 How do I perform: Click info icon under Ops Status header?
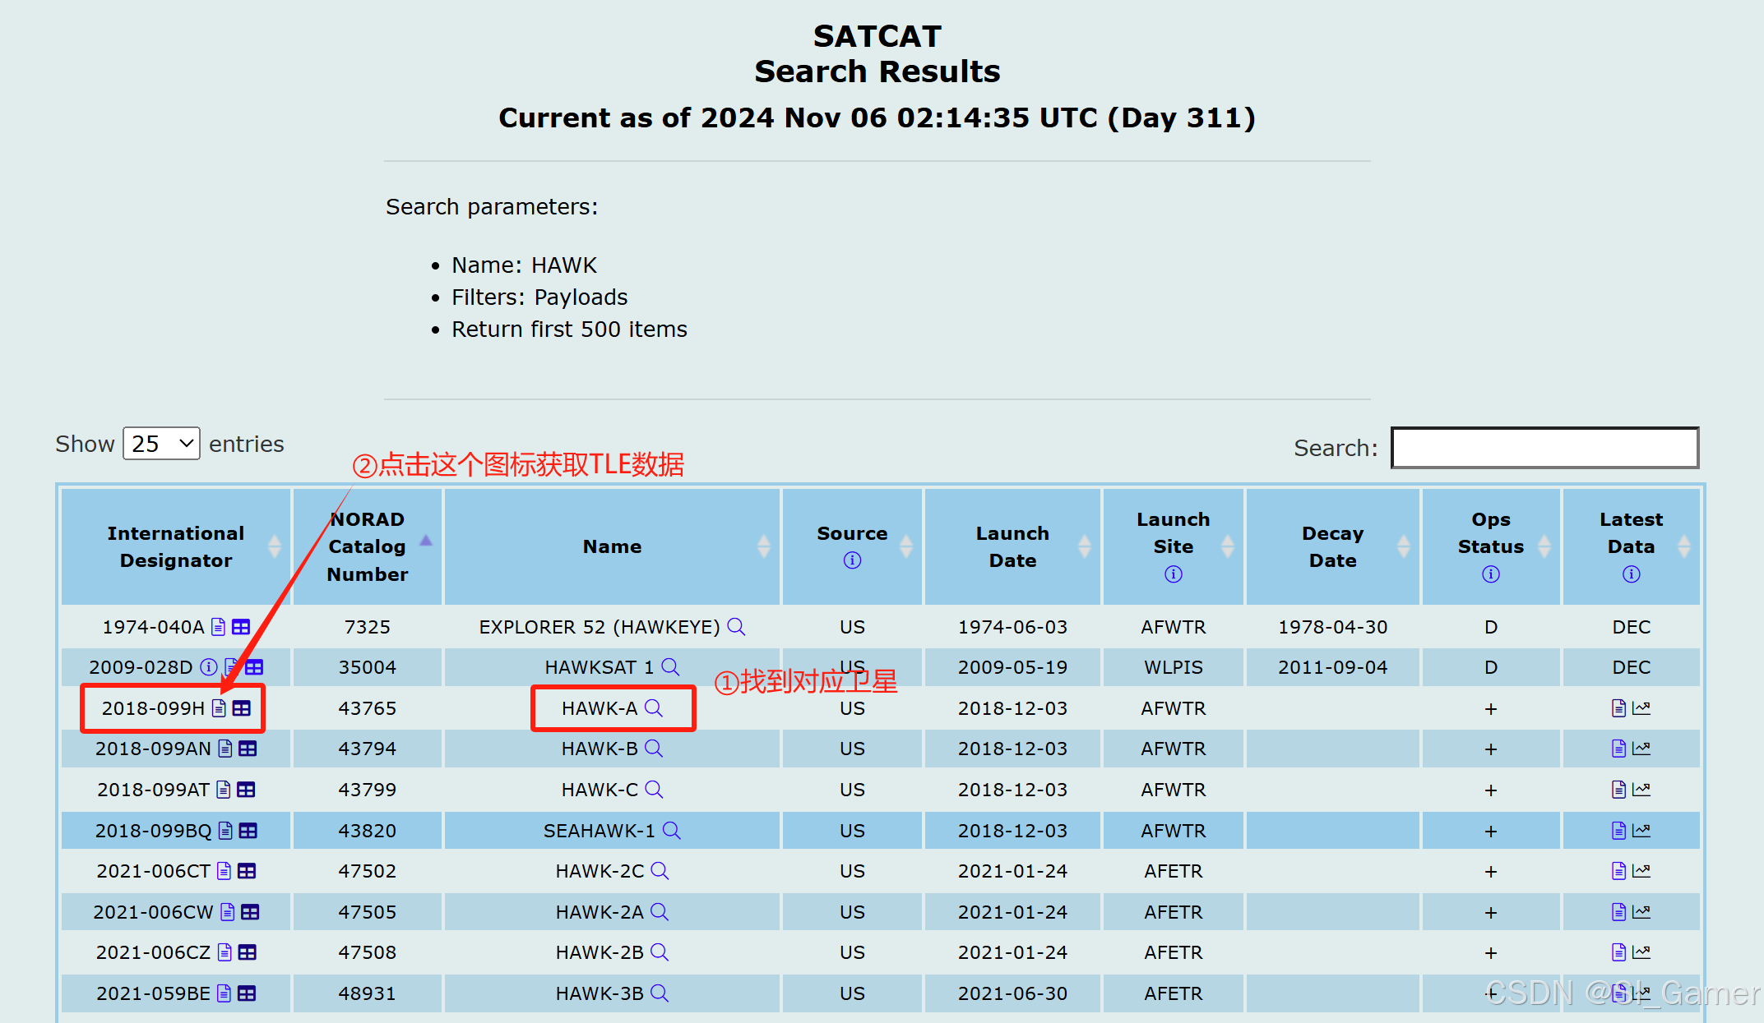click(x=1490, y=574)
